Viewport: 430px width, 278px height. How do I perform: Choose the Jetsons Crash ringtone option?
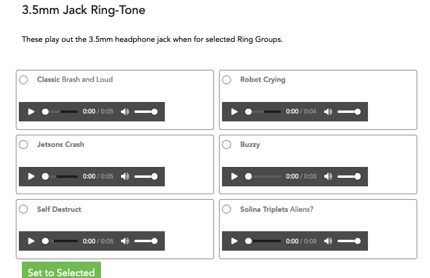(x=24, y=144)
